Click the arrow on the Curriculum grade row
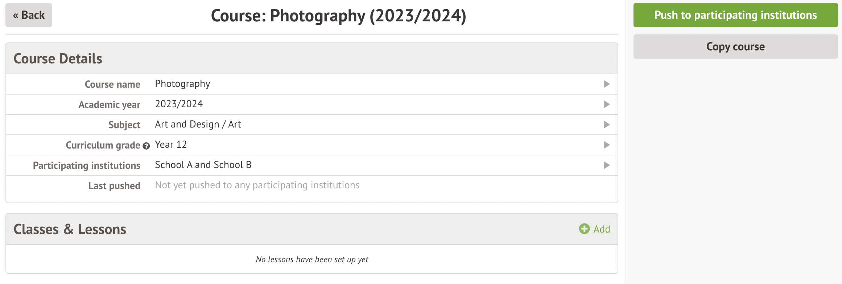Image resolution: width=842 pixels, height=284 pixels. pyautogui.click(x=606, y=145)
